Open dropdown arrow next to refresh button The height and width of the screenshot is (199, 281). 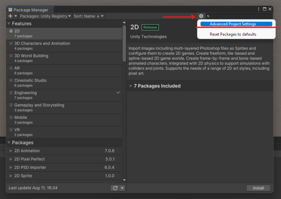[122, 188]
